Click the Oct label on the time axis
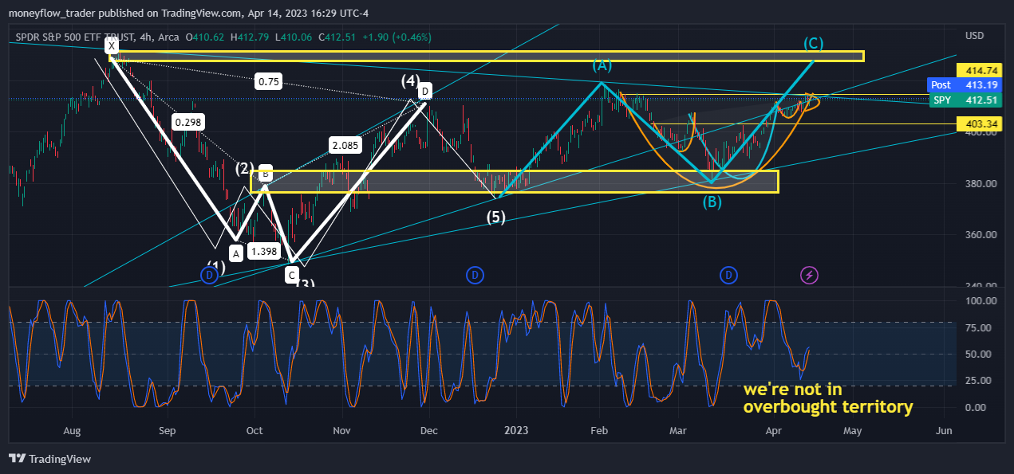This screenshot has height=474, width=1014. (254, 431)
